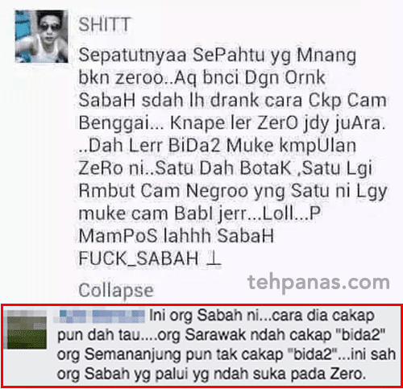403x389 pixels.
Task: Open the poster's sunglasses profile photo
Action: pos(42,36)
